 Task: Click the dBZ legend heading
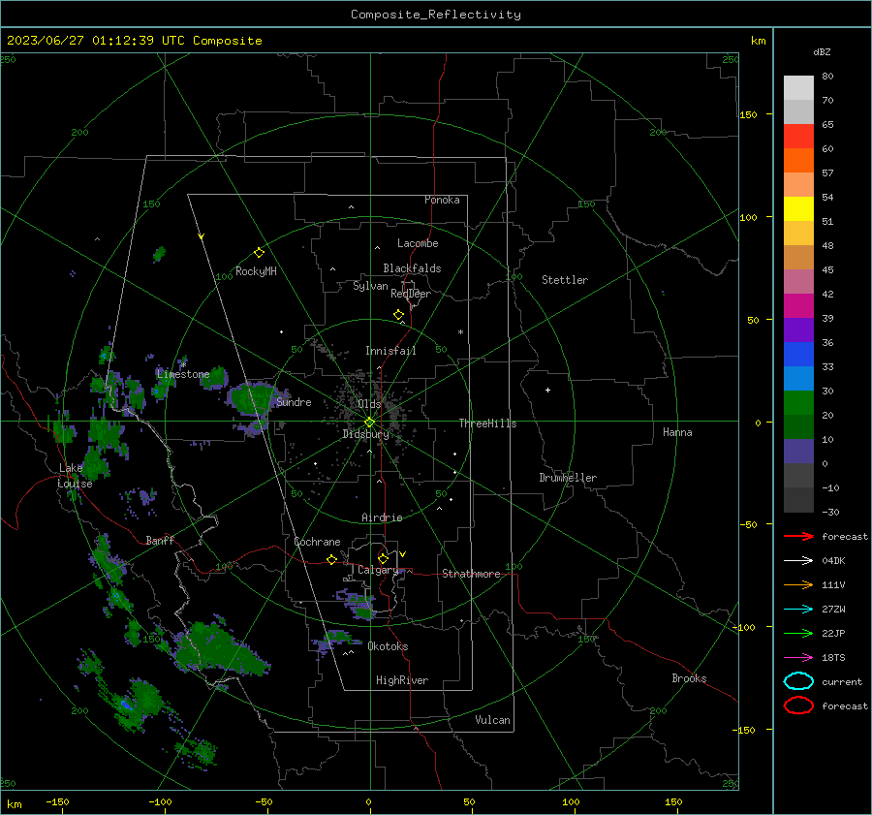(822, 52)
